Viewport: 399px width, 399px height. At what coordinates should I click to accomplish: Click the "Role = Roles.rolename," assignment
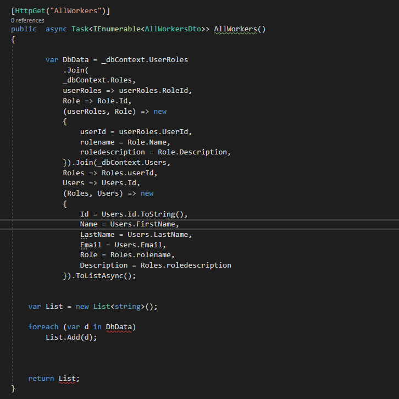point(128,255)
